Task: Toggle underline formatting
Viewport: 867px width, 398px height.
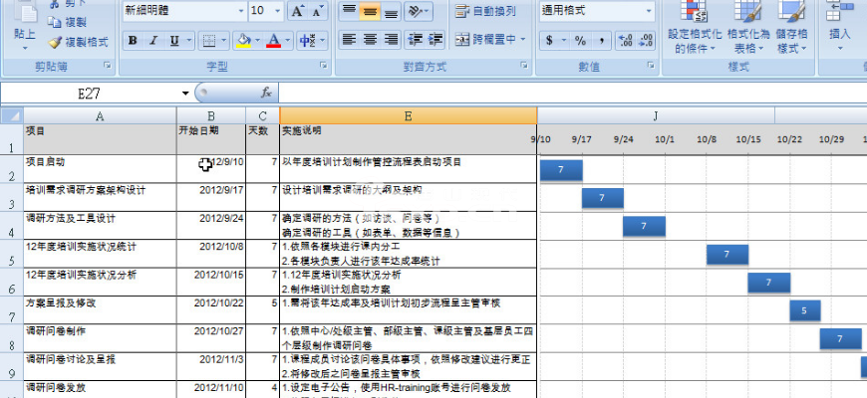Action: 175,41
